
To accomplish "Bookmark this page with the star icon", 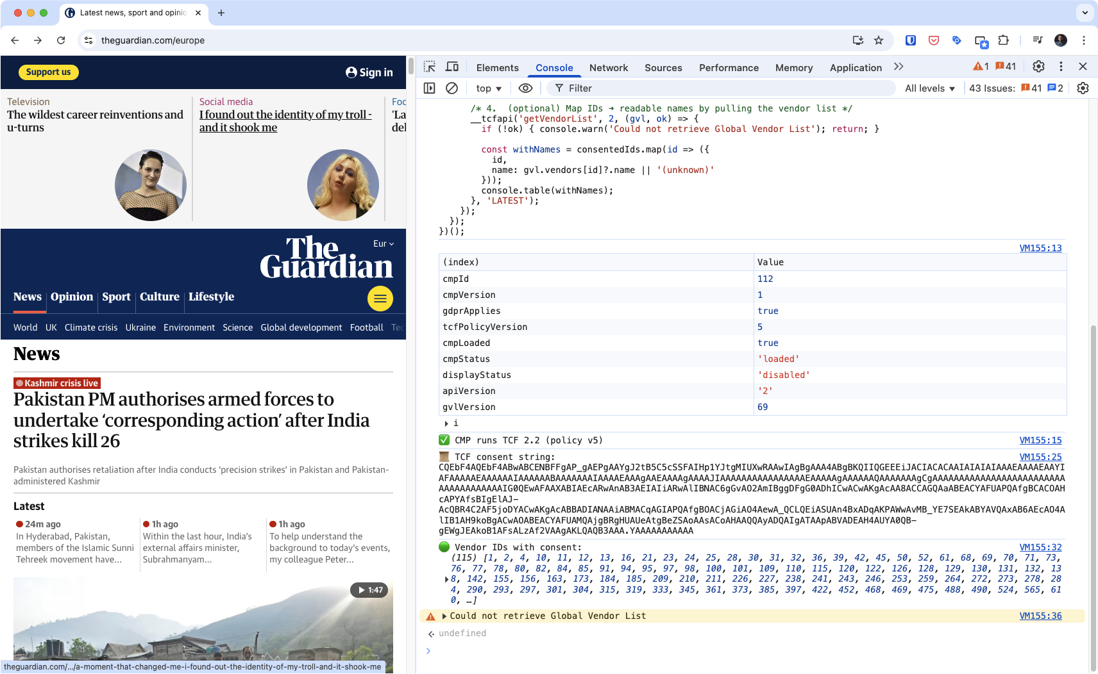I will tap(879, 40).
